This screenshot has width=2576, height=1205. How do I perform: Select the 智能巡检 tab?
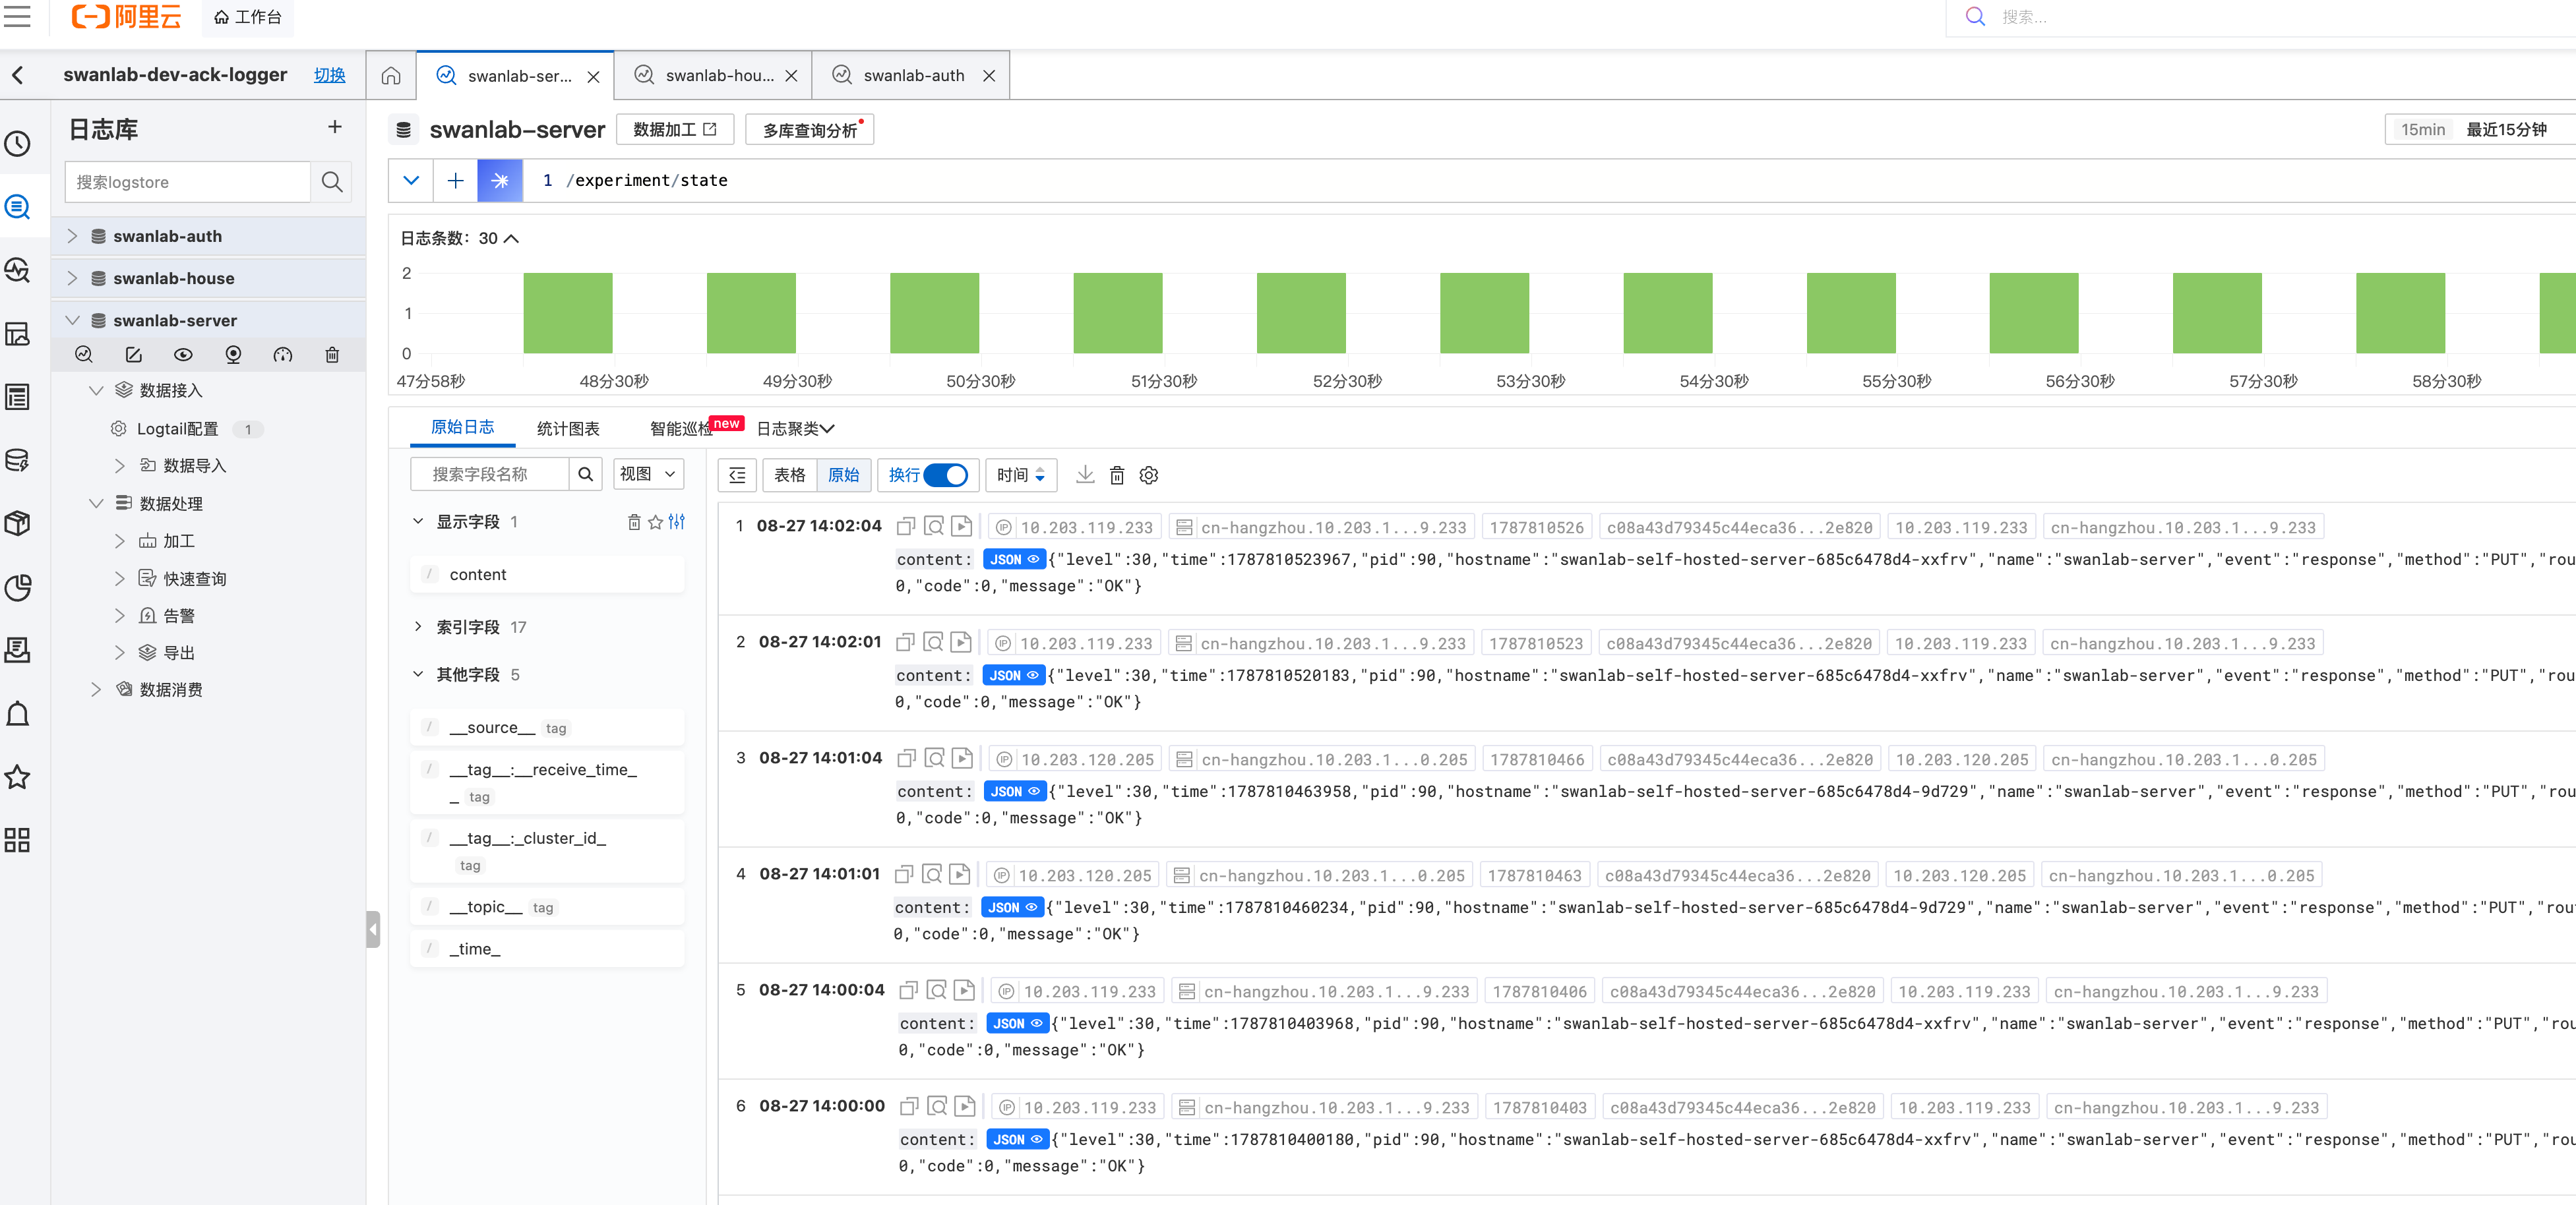(682, 428)
